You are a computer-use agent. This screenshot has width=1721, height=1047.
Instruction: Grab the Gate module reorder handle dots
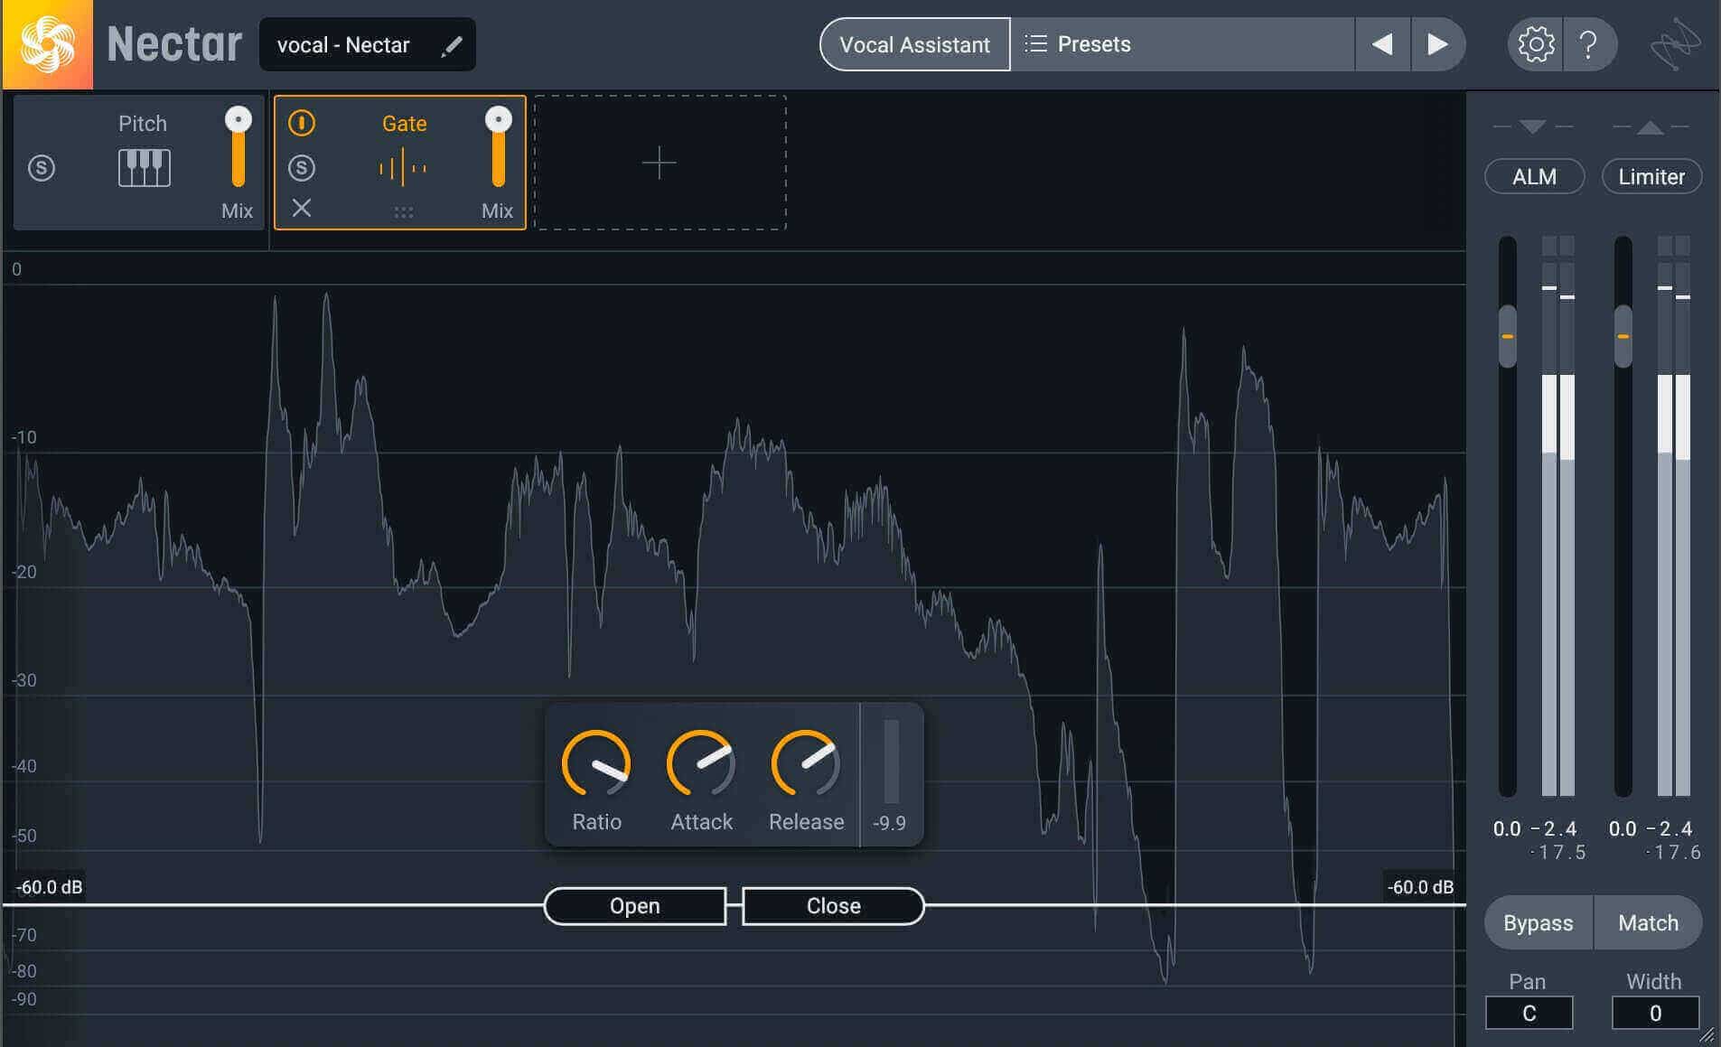[403, 212]
